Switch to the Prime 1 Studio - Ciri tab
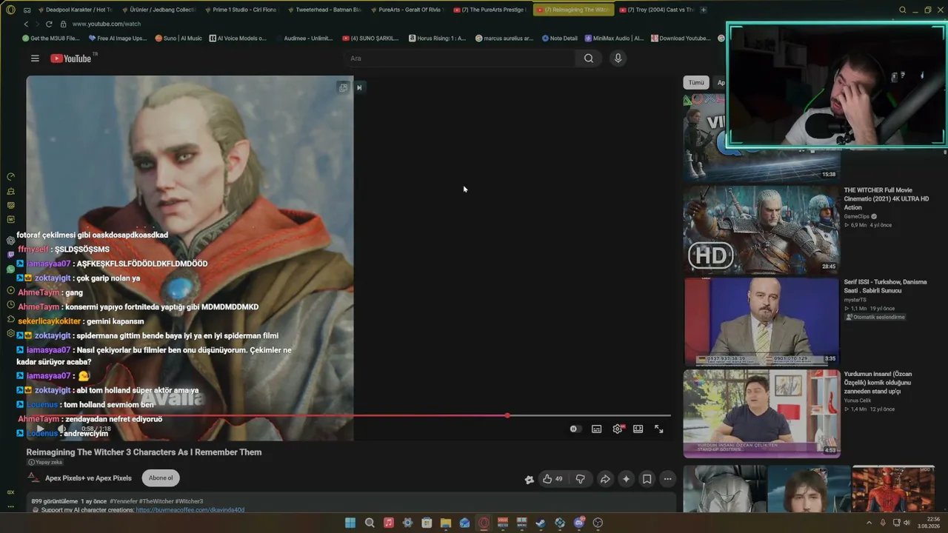948x533 pixels. point(242,10)
